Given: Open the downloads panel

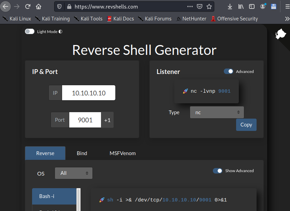Looking at the screenshot, I should pyautogui.click(x=230, y=7).
